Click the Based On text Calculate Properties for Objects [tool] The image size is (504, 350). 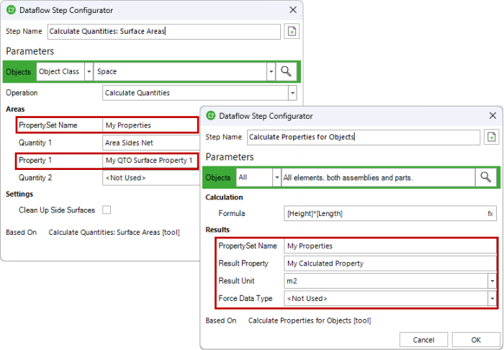[x=310, y=320]
